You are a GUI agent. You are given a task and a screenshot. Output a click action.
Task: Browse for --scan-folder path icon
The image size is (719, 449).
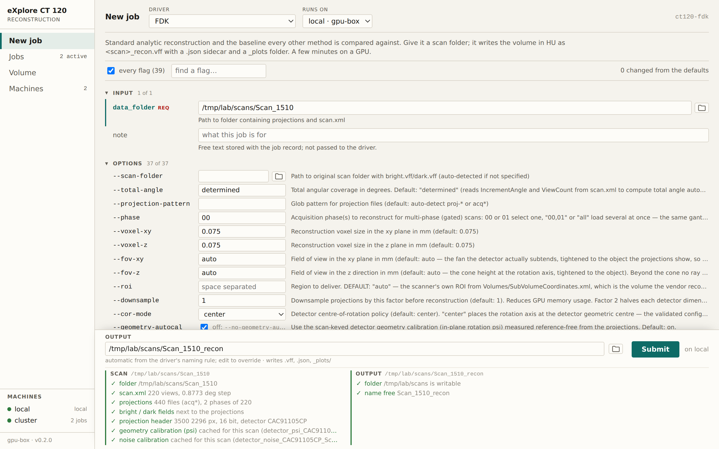279,177
